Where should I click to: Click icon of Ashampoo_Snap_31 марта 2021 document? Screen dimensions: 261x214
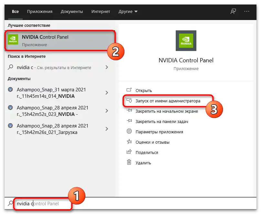coord(10,90)
